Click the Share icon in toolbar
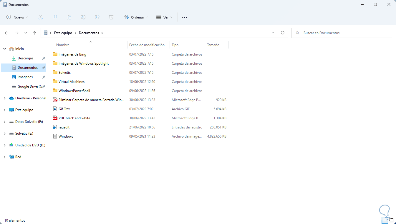 97,17
